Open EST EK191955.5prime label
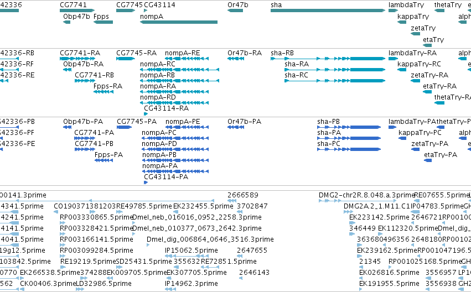 pyautogui.click(x=389, y=284)
